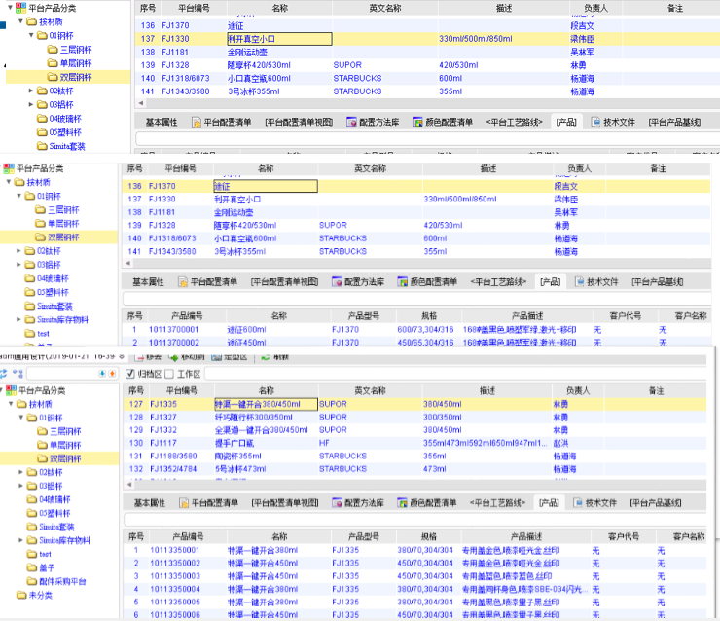Click the folder icon beside 盖子
This screenshot has height=621, width=720.
click(x=31, y=567)
